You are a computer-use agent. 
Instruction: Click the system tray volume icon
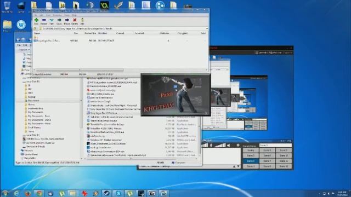pos(329,194)
